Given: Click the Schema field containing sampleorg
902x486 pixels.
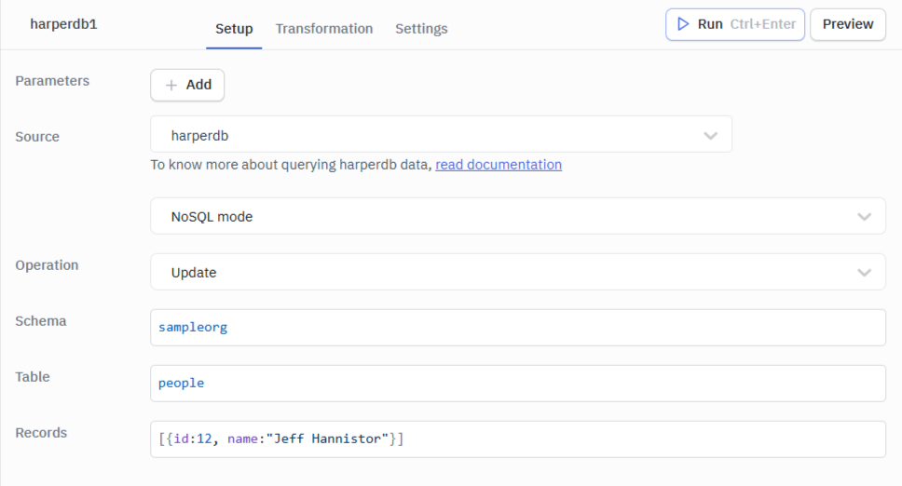Looking at the screenshot, I should tap(518, 328).
